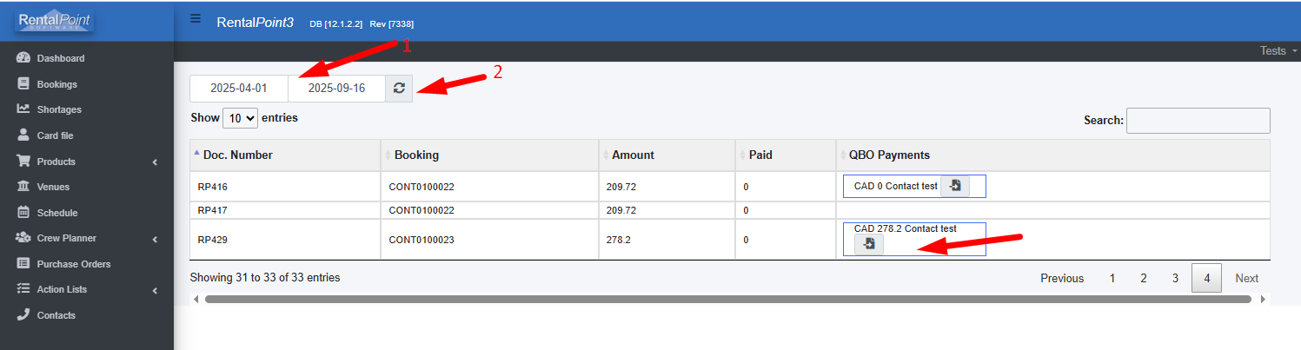
Task: Click sort arrows on Paid column
Action: click(x=741, y=155)
